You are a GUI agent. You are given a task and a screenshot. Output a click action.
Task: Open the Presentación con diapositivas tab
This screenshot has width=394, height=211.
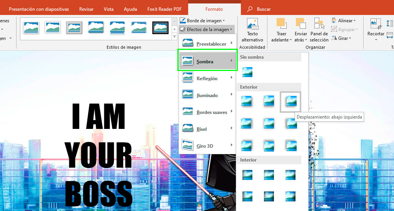pos(39,9)
